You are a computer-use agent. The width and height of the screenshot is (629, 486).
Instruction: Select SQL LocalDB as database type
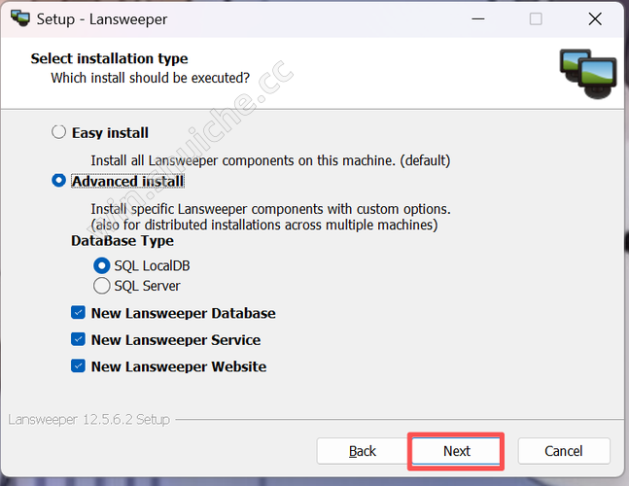tap(101, 265)
